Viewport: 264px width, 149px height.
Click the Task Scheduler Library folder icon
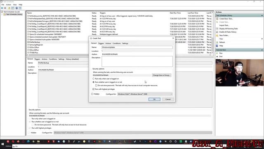(x=5, y=14)
